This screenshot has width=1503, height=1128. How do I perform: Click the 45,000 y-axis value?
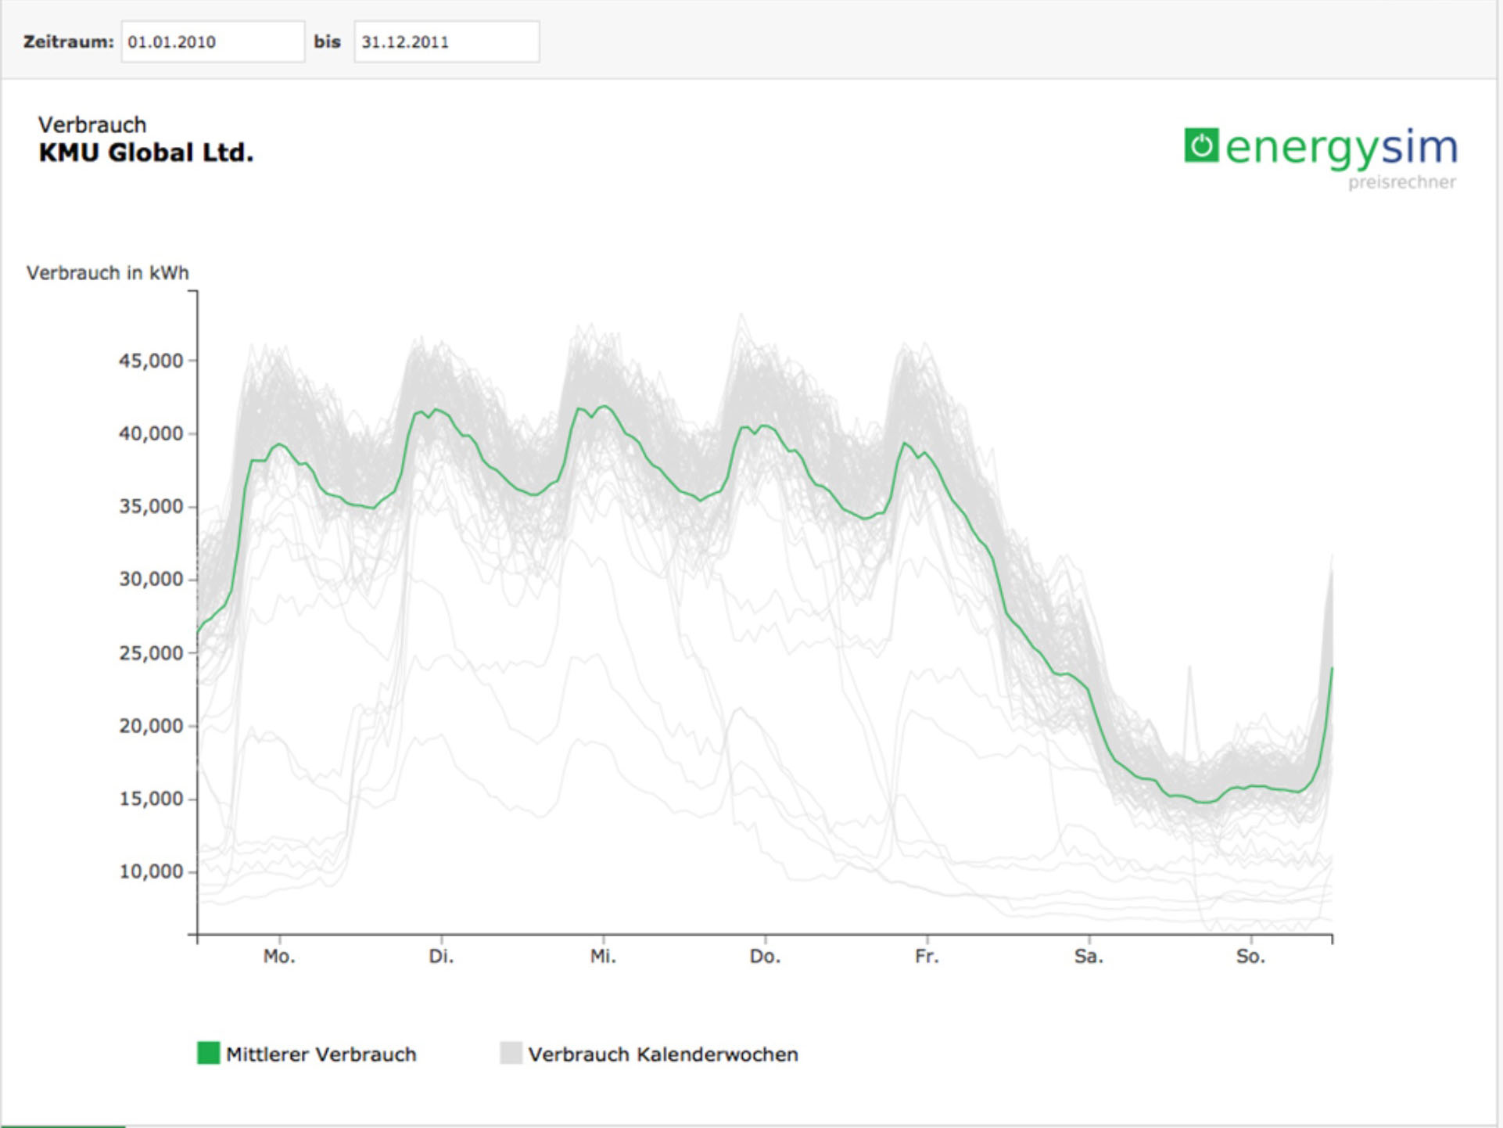pos(150,361)
